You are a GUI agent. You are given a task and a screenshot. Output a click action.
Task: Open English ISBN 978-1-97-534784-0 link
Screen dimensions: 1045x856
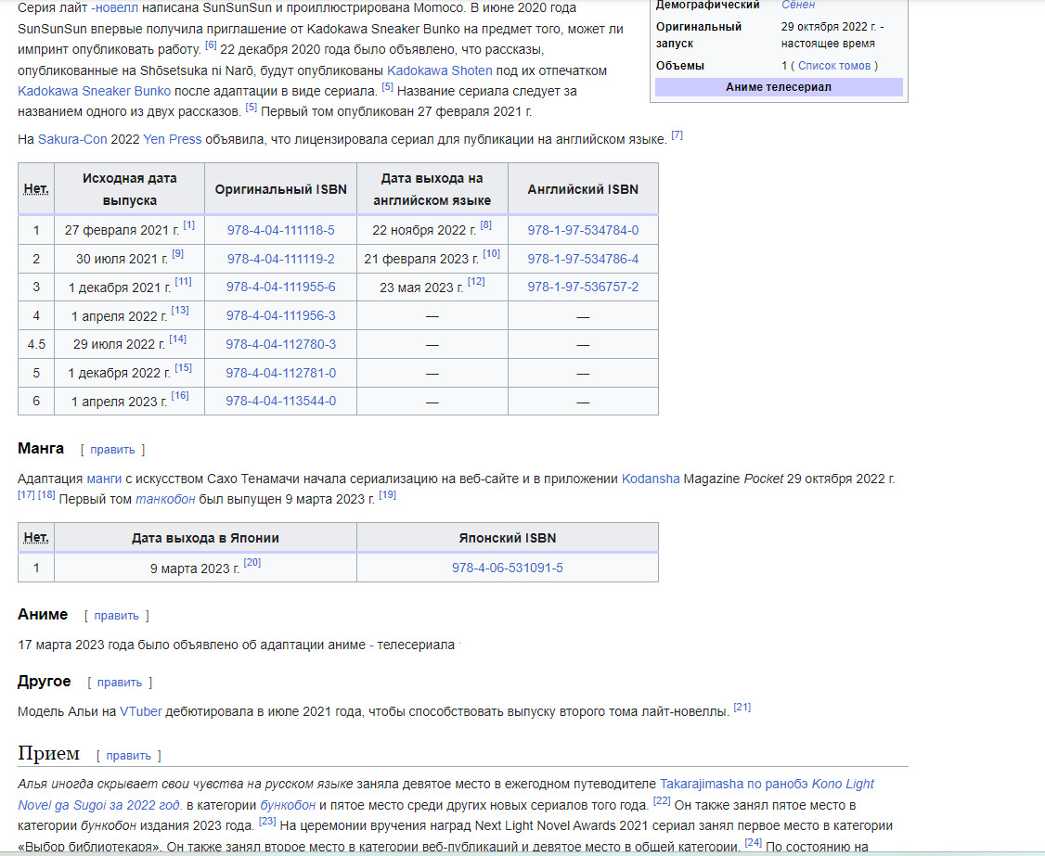pyautogui.click(x=583, y=230)
